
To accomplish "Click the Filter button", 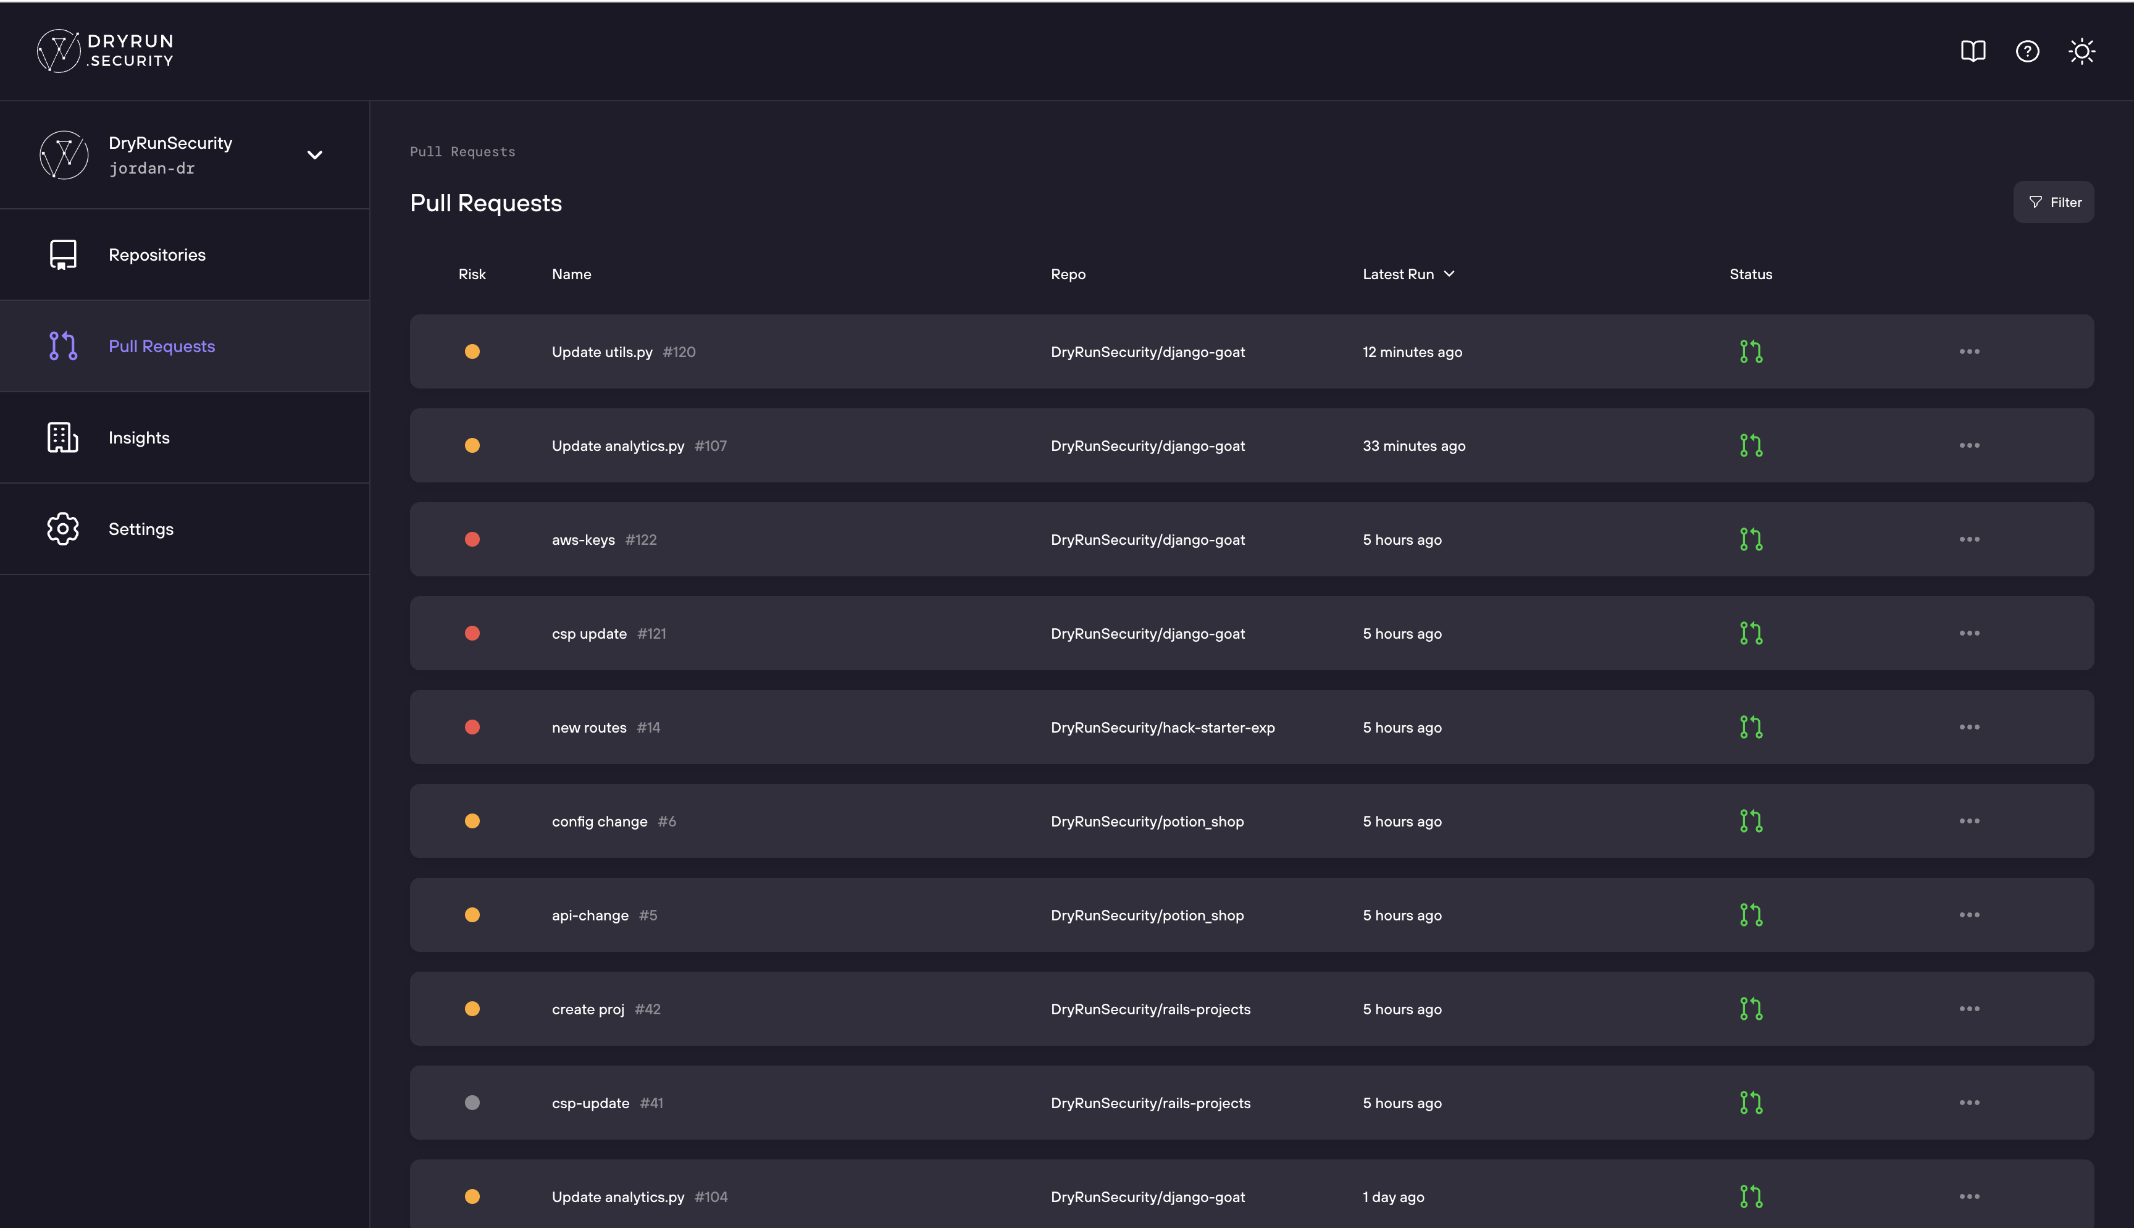I will pos(2053,203).
